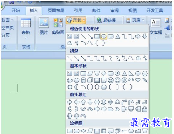Select right block arrow in recently used shapes
The height and width of the screenshot is (134, 174).
[x=138, y=36]
